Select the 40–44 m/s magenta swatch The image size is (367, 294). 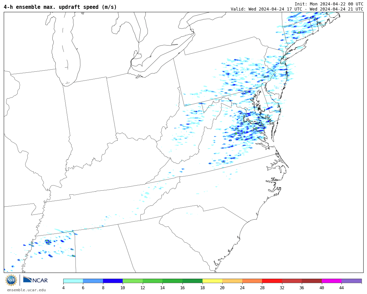[x=332, y=281]
